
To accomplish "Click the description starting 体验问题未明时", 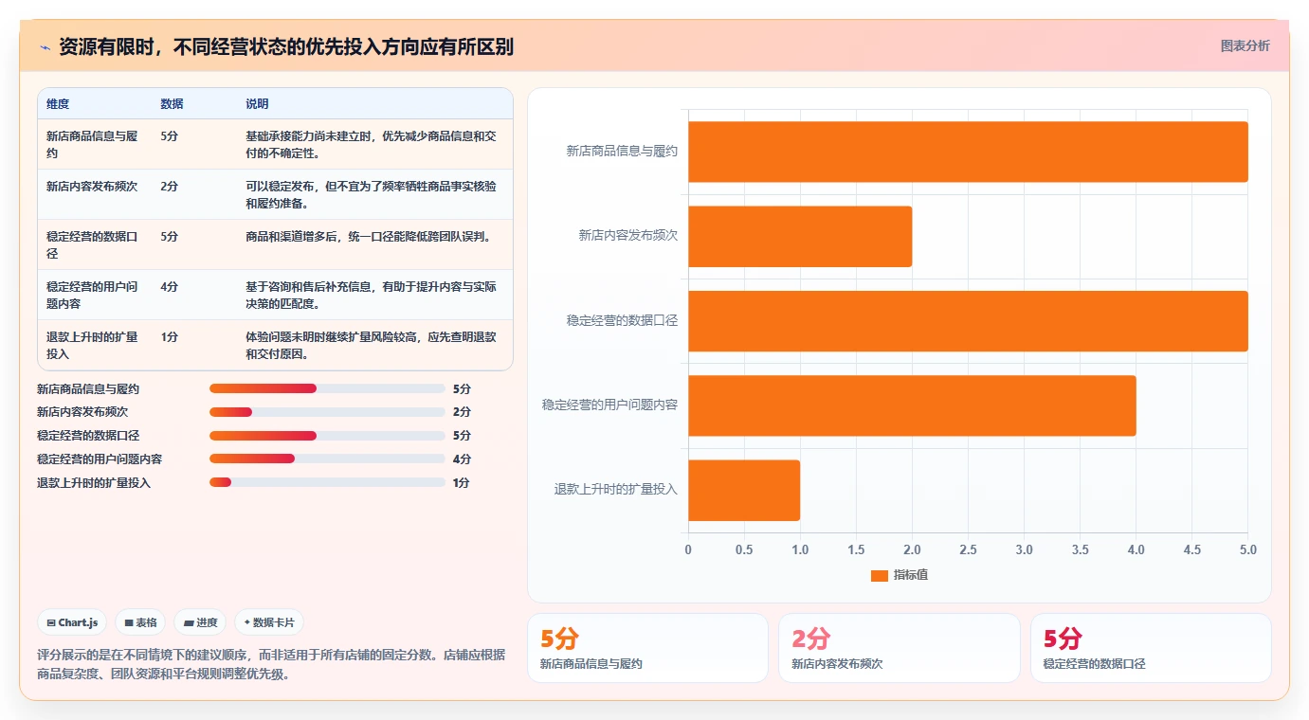I will point(371,345).
